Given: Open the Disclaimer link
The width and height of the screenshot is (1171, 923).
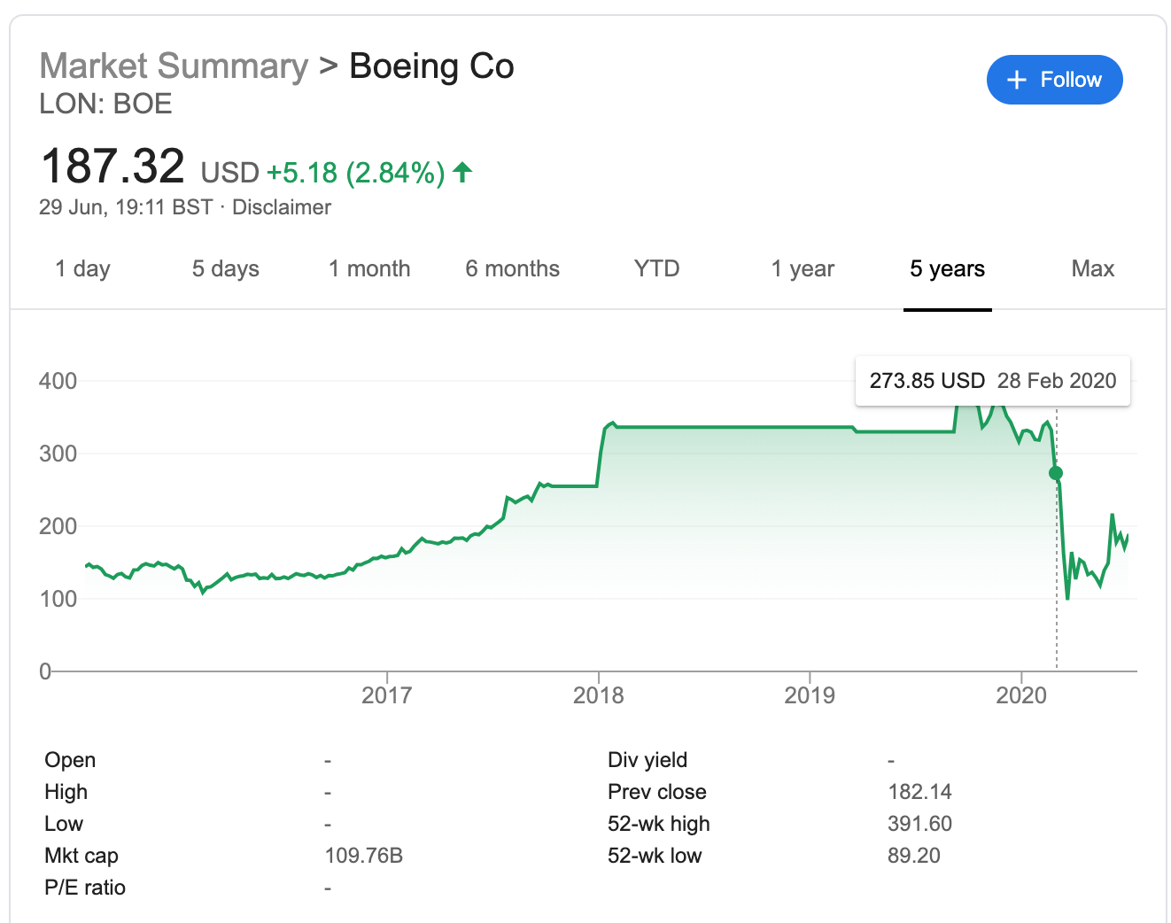Looking at the screenshot, I should point(282,207).
